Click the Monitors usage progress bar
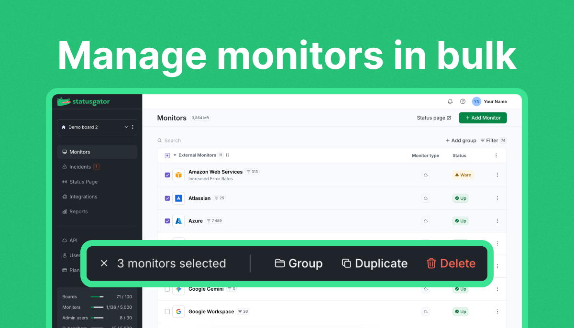The image size is (574, 328). coord(97,307)
